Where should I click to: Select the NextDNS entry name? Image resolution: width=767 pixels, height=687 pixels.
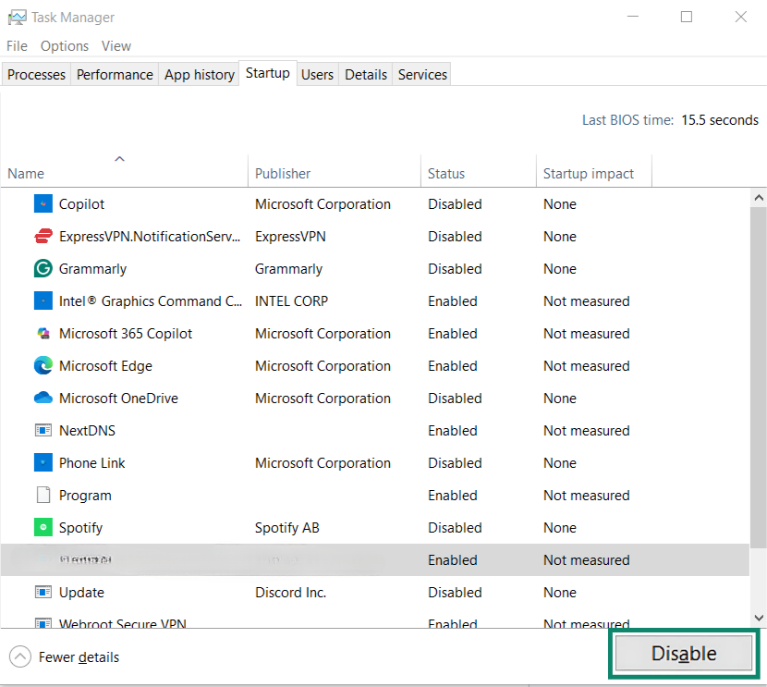point(87,431)
